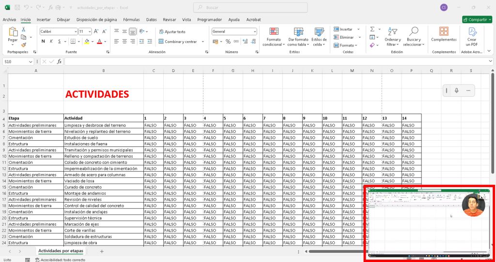Viewport: 496px width, 262px height.
Task: Switch to the Fórmulas tab
Action: pos(131,20)
